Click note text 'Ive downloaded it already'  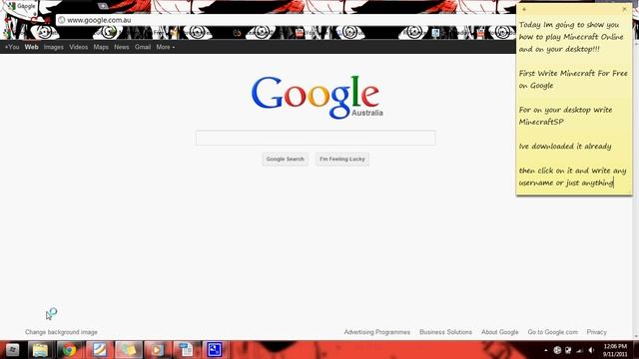[565, 147]
